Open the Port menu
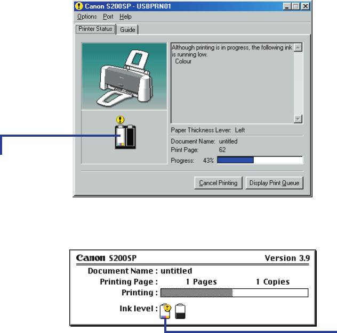The image size is (337, 333). (x=108, y=16)
